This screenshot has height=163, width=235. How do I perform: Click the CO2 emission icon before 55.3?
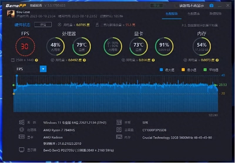[x=97, y=25]
